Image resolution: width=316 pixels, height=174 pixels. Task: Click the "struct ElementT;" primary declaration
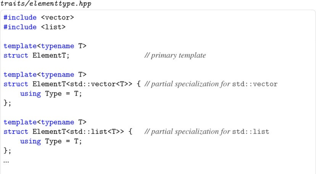point(36,56)
